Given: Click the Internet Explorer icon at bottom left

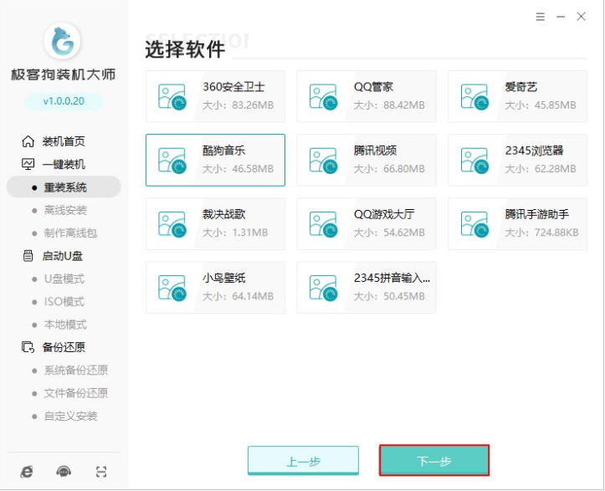Looking at the screenshot, I should 27,471.
